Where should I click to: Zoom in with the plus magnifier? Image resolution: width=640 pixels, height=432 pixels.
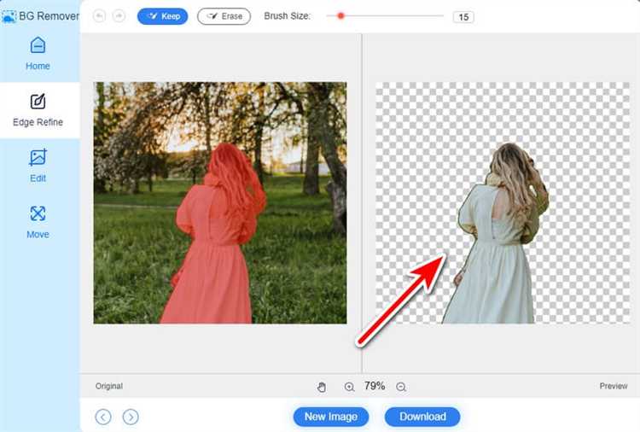349,387
